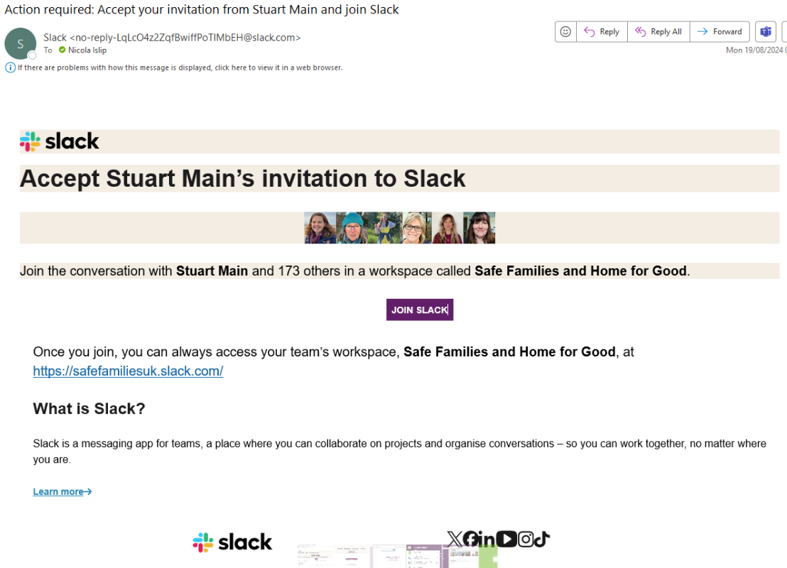Click the emoji reaction smiley icon
Viewport: 787px width, 568px height.
[x=565, y=31]
